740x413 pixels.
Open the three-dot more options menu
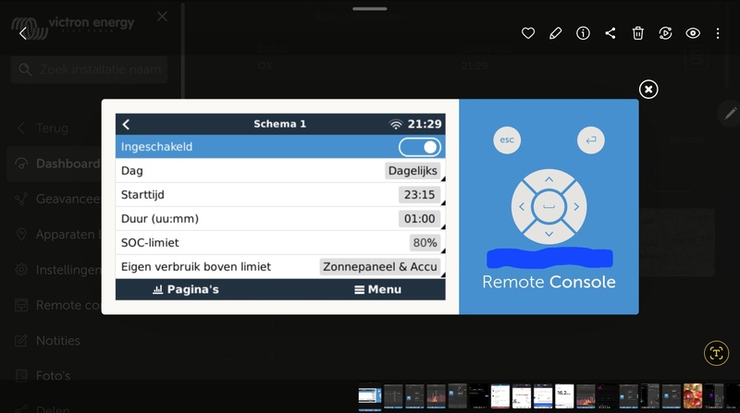[x=718, y=33]
